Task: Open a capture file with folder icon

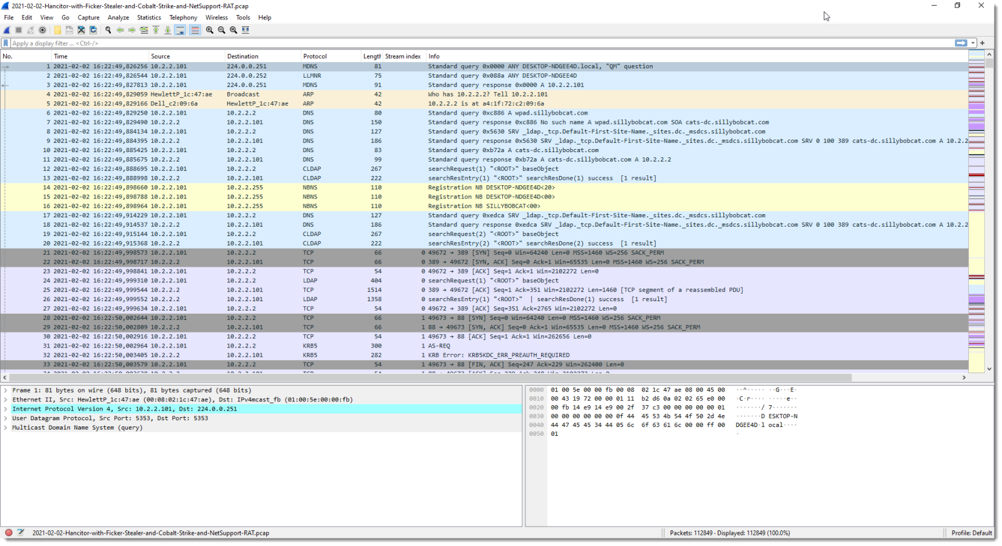Action: click(58, 30)
